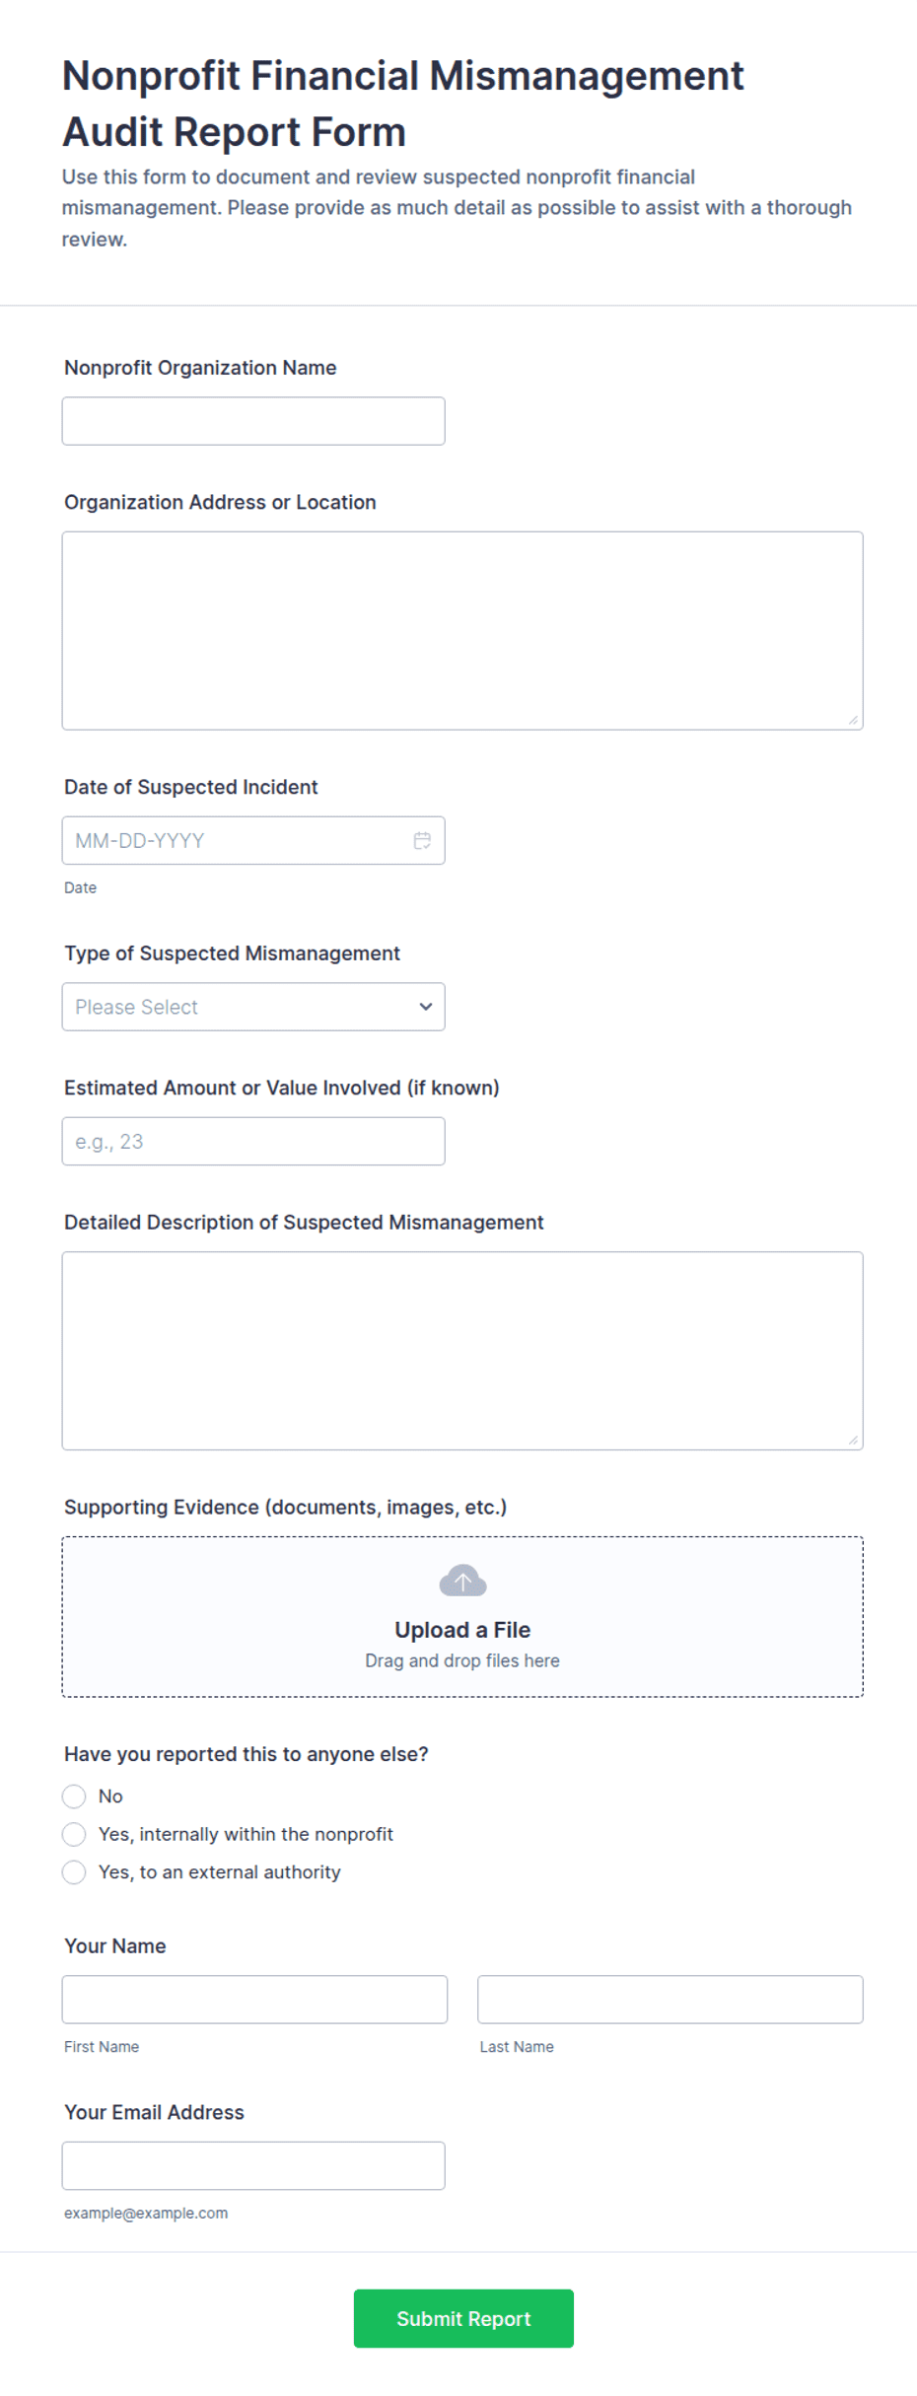Screen dimensions: 917x2396
Task: Focus the MM-DD-YYYY date field
Action: pyautogui.click(x=253, y=840)
